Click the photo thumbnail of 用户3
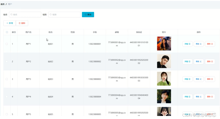 164,79
